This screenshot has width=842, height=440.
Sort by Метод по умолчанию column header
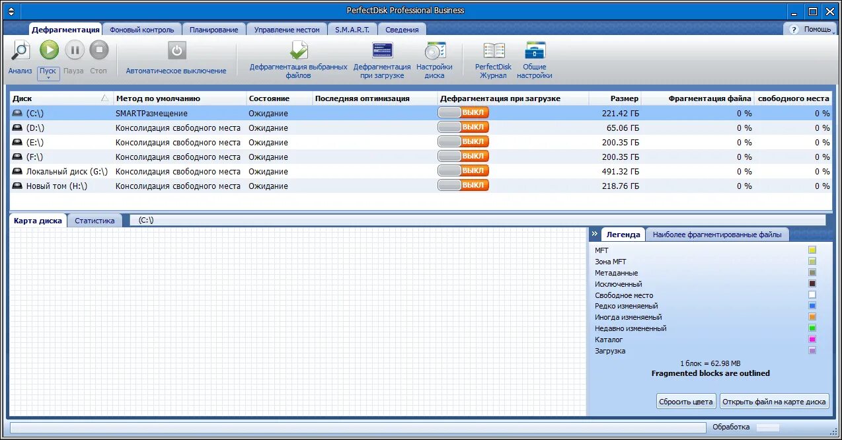click(180, 98)
